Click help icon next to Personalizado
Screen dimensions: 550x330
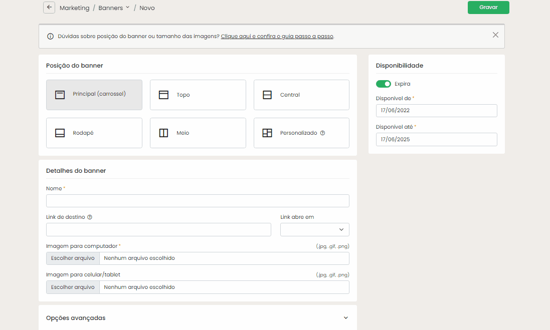tap(322, 133)
